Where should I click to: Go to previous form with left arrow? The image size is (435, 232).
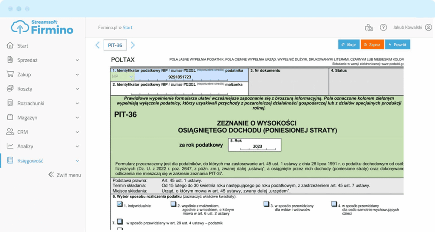coord(98,45)
